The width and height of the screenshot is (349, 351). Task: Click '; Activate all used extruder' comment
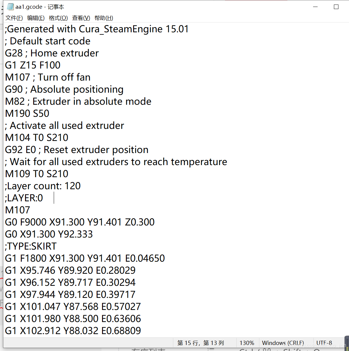pos(65,126)
